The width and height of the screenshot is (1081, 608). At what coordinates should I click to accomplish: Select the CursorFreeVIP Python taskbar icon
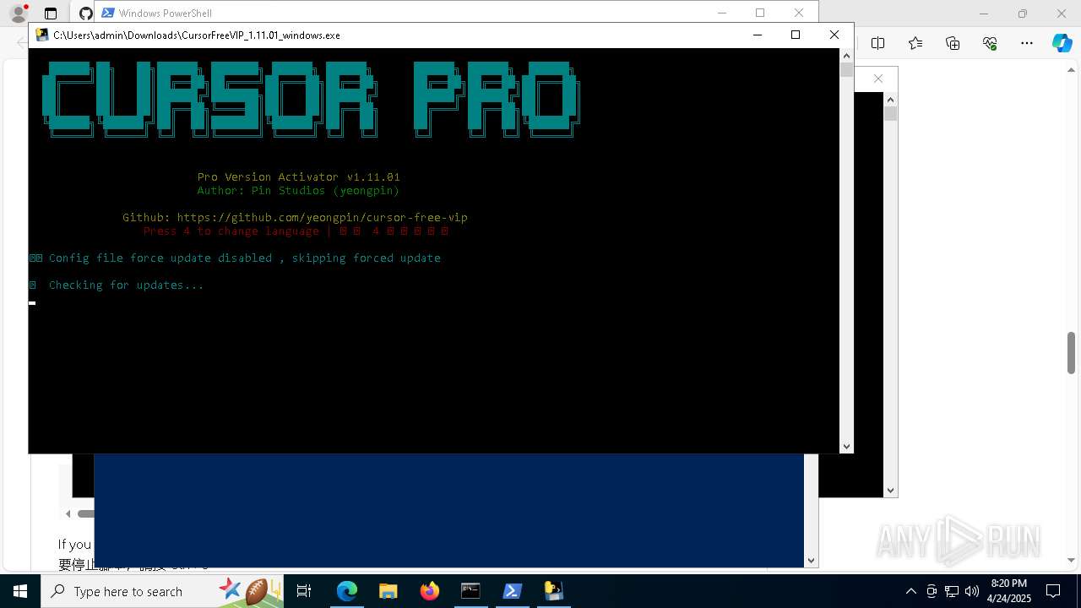tap(553, 591)
